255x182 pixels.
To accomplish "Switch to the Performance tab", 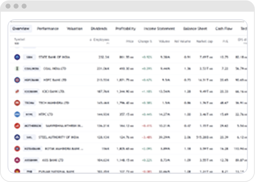I will coord(48,28).
